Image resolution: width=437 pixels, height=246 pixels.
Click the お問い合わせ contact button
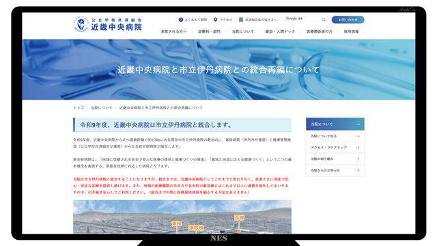[348, 20]
